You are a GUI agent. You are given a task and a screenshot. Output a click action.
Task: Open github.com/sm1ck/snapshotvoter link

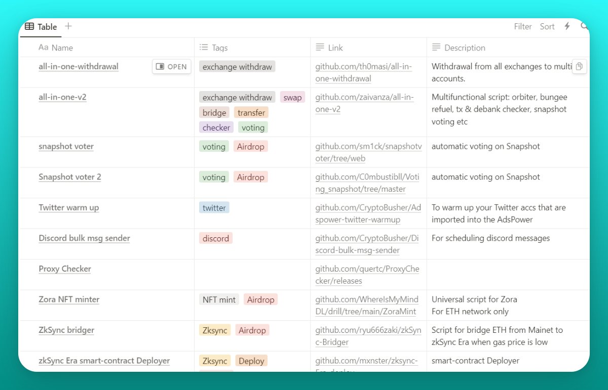pyautogui.click(x=368, y=152)
